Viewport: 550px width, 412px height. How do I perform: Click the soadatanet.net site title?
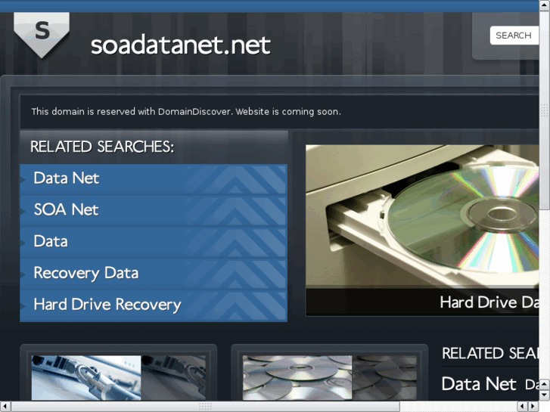point(181,45)
